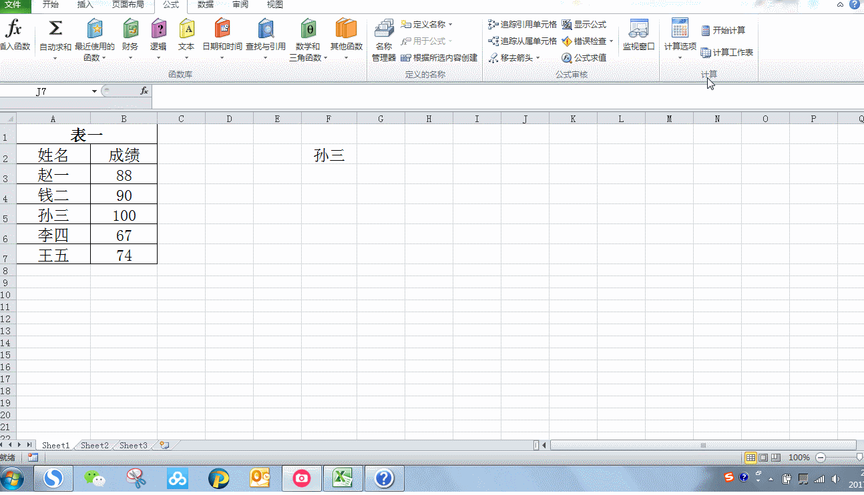Open Lookup and Reference functions library

click(266, 40)
